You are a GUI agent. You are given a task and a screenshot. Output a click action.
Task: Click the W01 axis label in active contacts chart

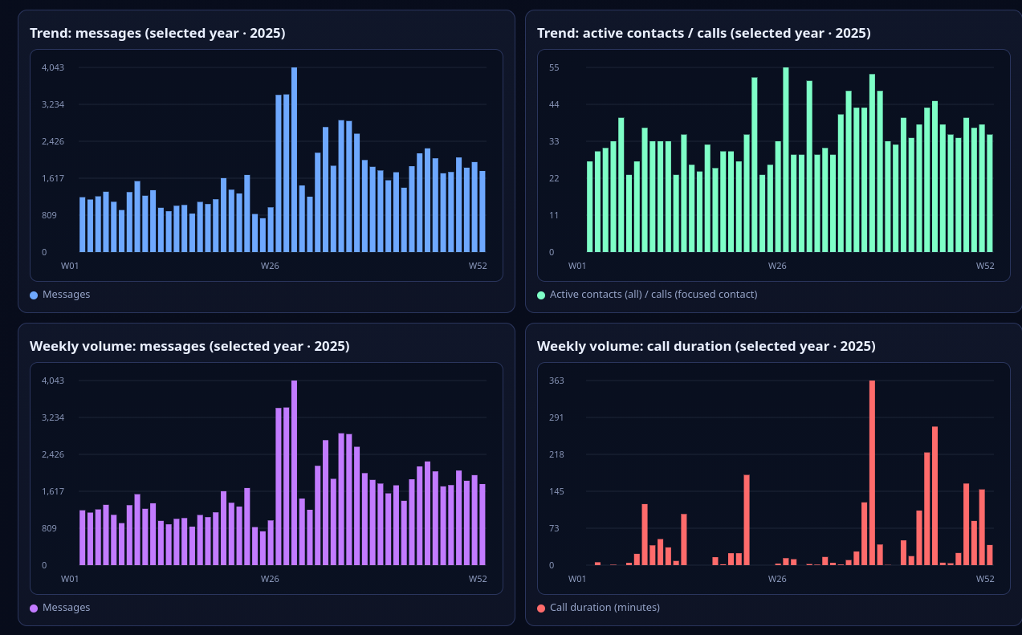[x=577, y=266]
